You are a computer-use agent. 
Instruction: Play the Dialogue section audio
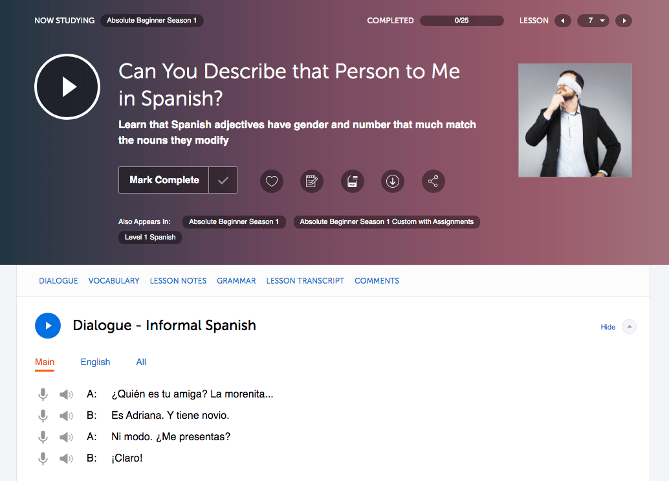pos(48,326)
